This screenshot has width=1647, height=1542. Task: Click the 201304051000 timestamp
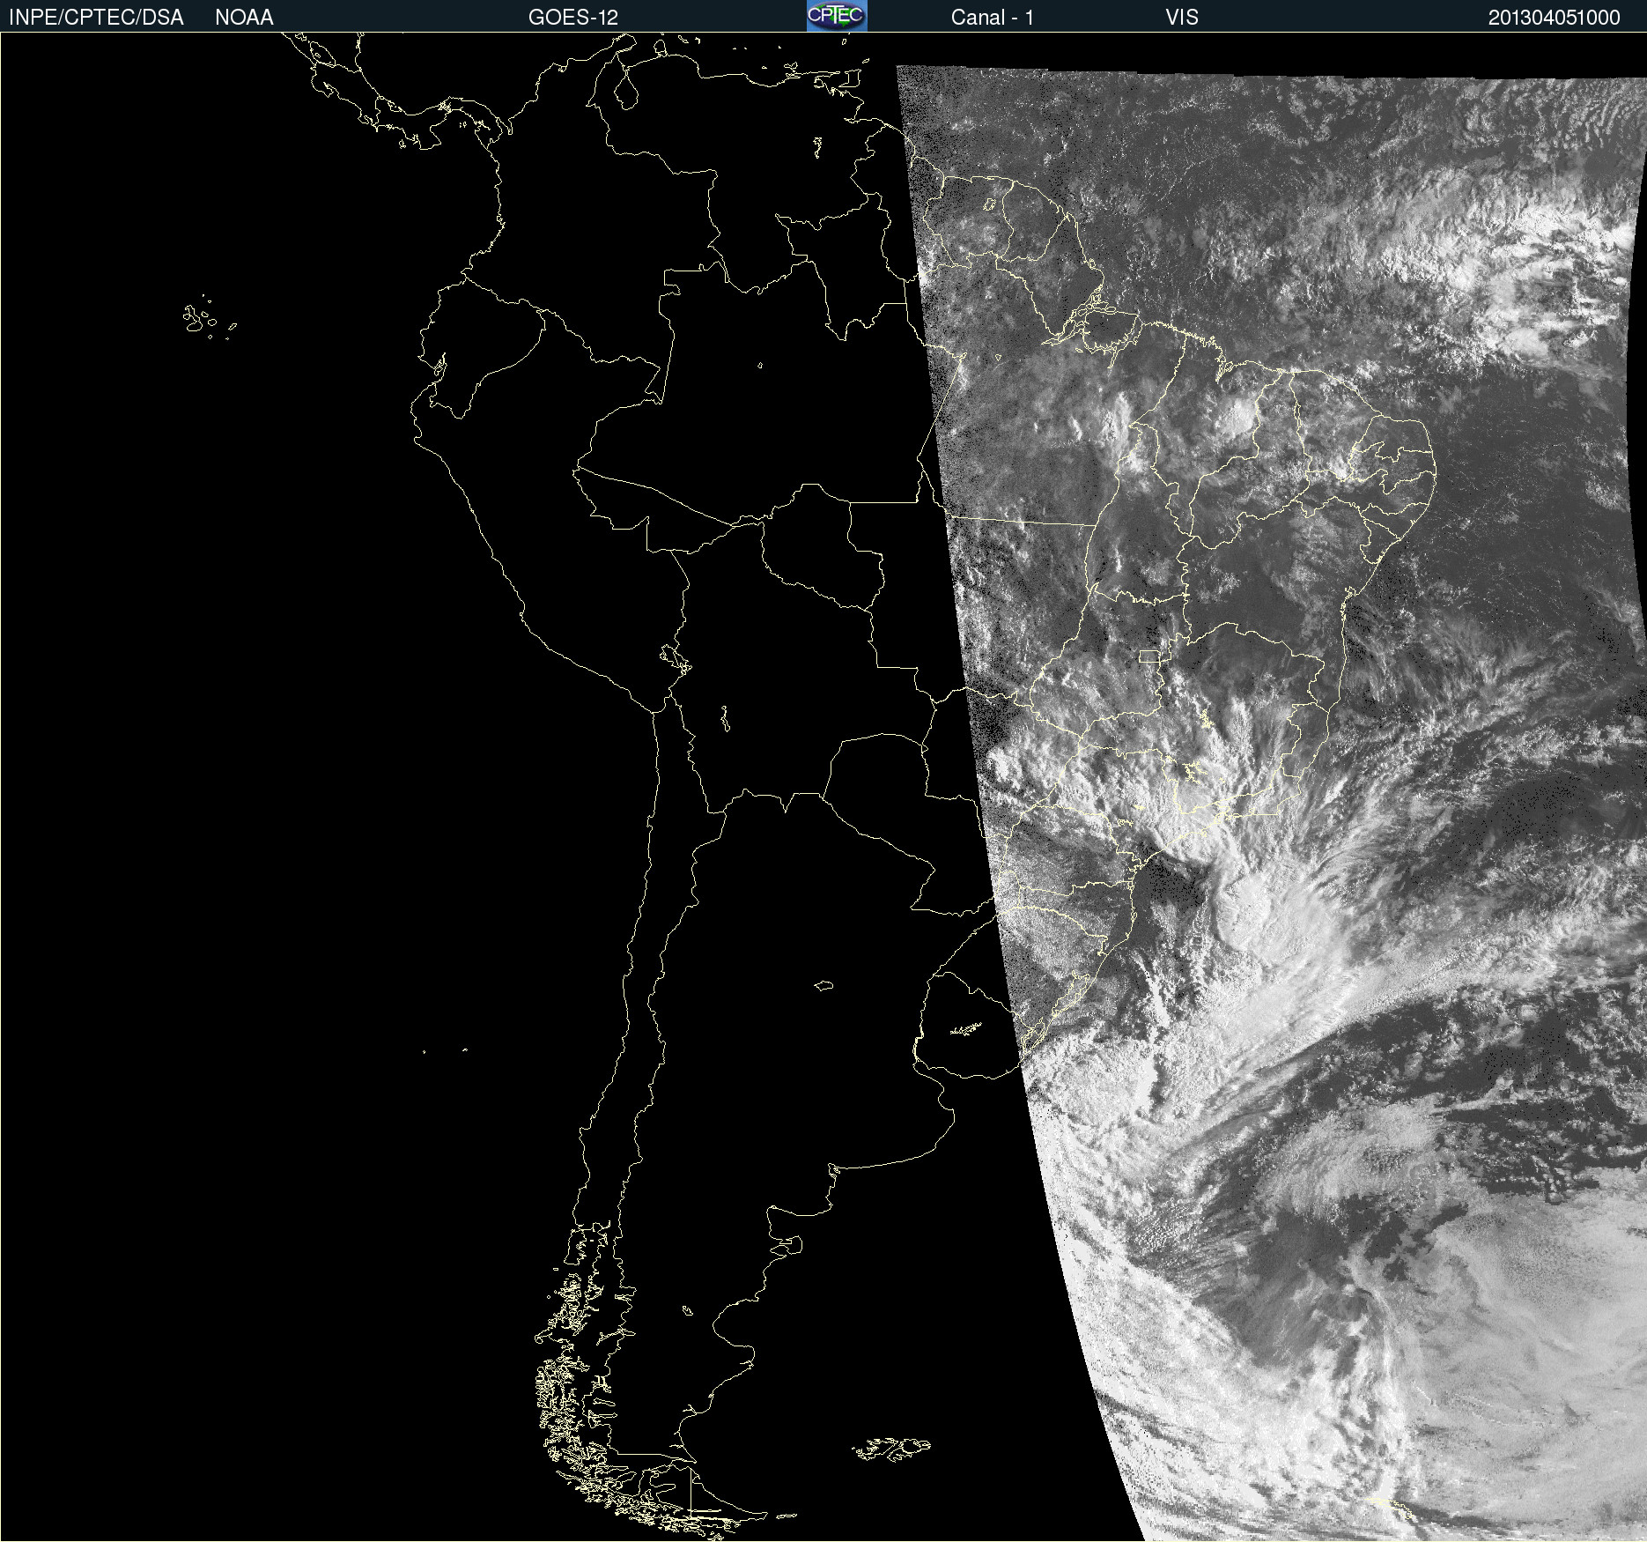click(1554, 18)
